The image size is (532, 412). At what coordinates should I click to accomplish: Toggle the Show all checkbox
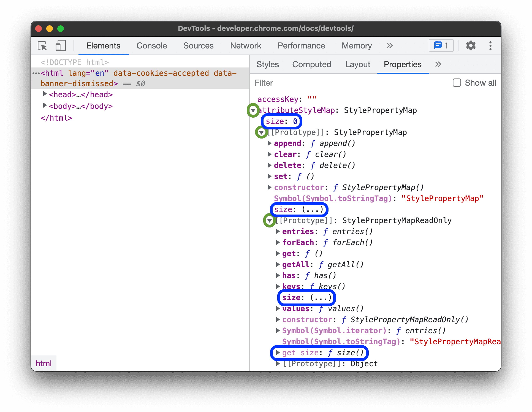coord(456,83)
